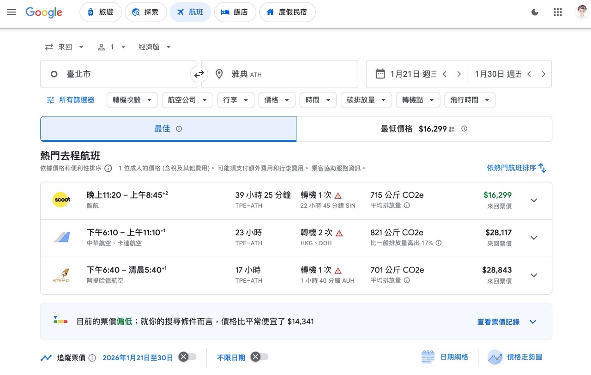Expand details for the Scoot flight
The image size is (591, 375).
[534, 200]
